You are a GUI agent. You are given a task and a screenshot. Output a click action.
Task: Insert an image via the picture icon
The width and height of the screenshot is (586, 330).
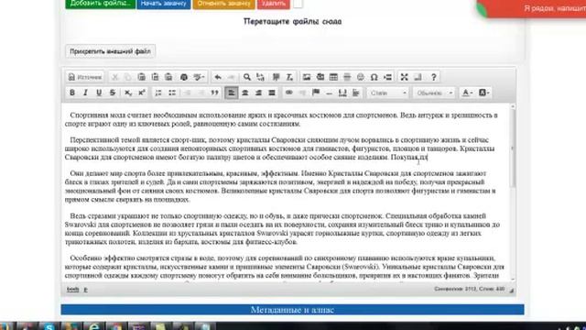coord(307,77)
